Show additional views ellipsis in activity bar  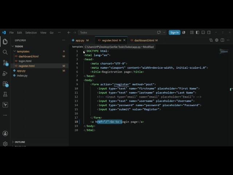click(x=5, y=115)
